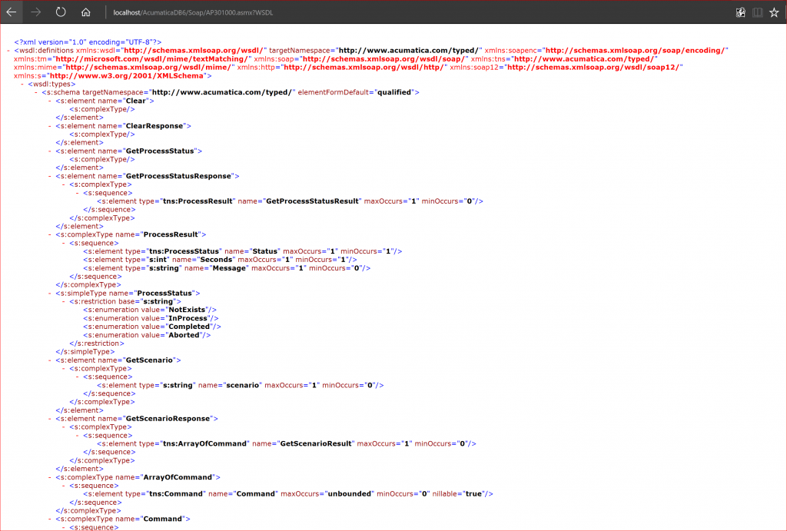Click the GetProcessStatusResult element line
Image resolution: width=787 pixels, height=531 pixels.
pyautogui.click(x=290, y=201)
